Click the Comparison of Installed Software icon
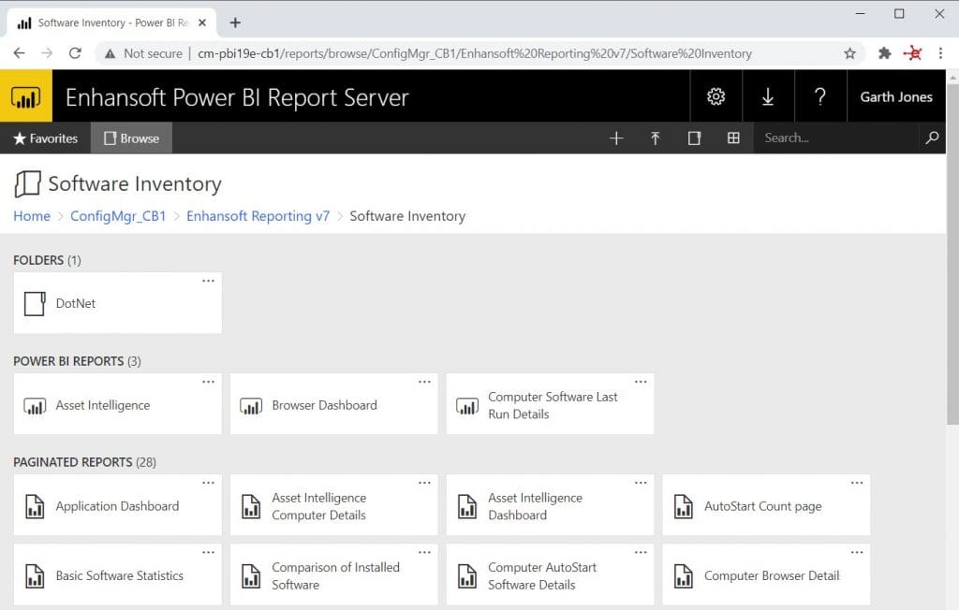 pos(251,575)
